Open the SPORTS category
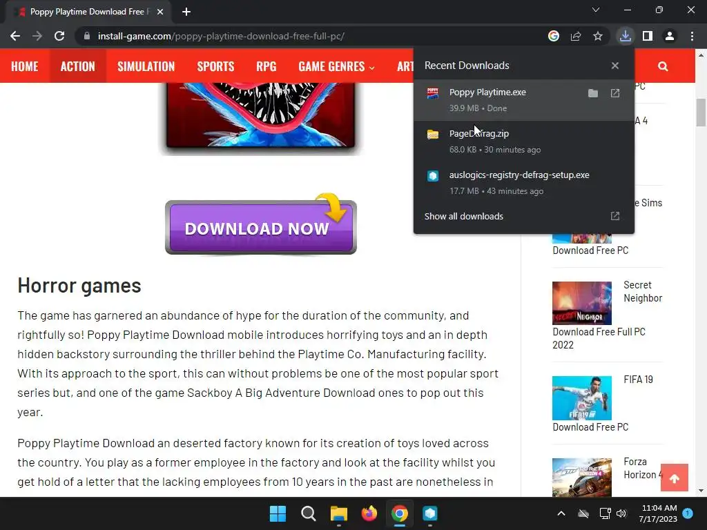The height and width of the screenshot is (530, 707). [215, 66]
